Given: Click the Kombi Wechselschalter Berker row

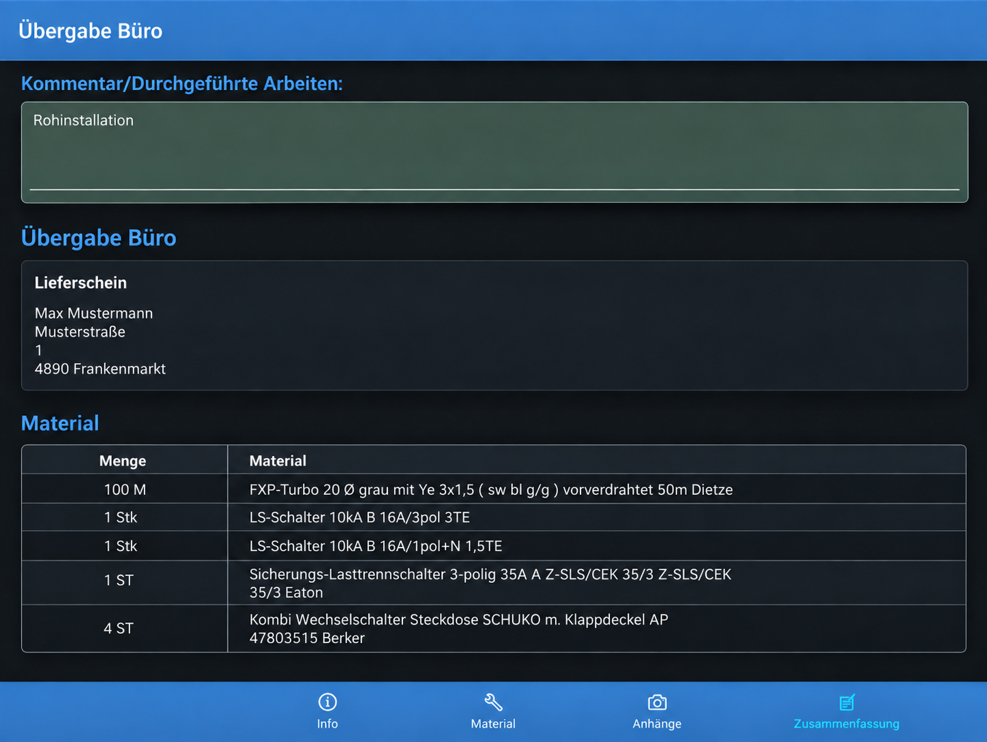Looking at the screenshot, I should [x=494, y=629].
